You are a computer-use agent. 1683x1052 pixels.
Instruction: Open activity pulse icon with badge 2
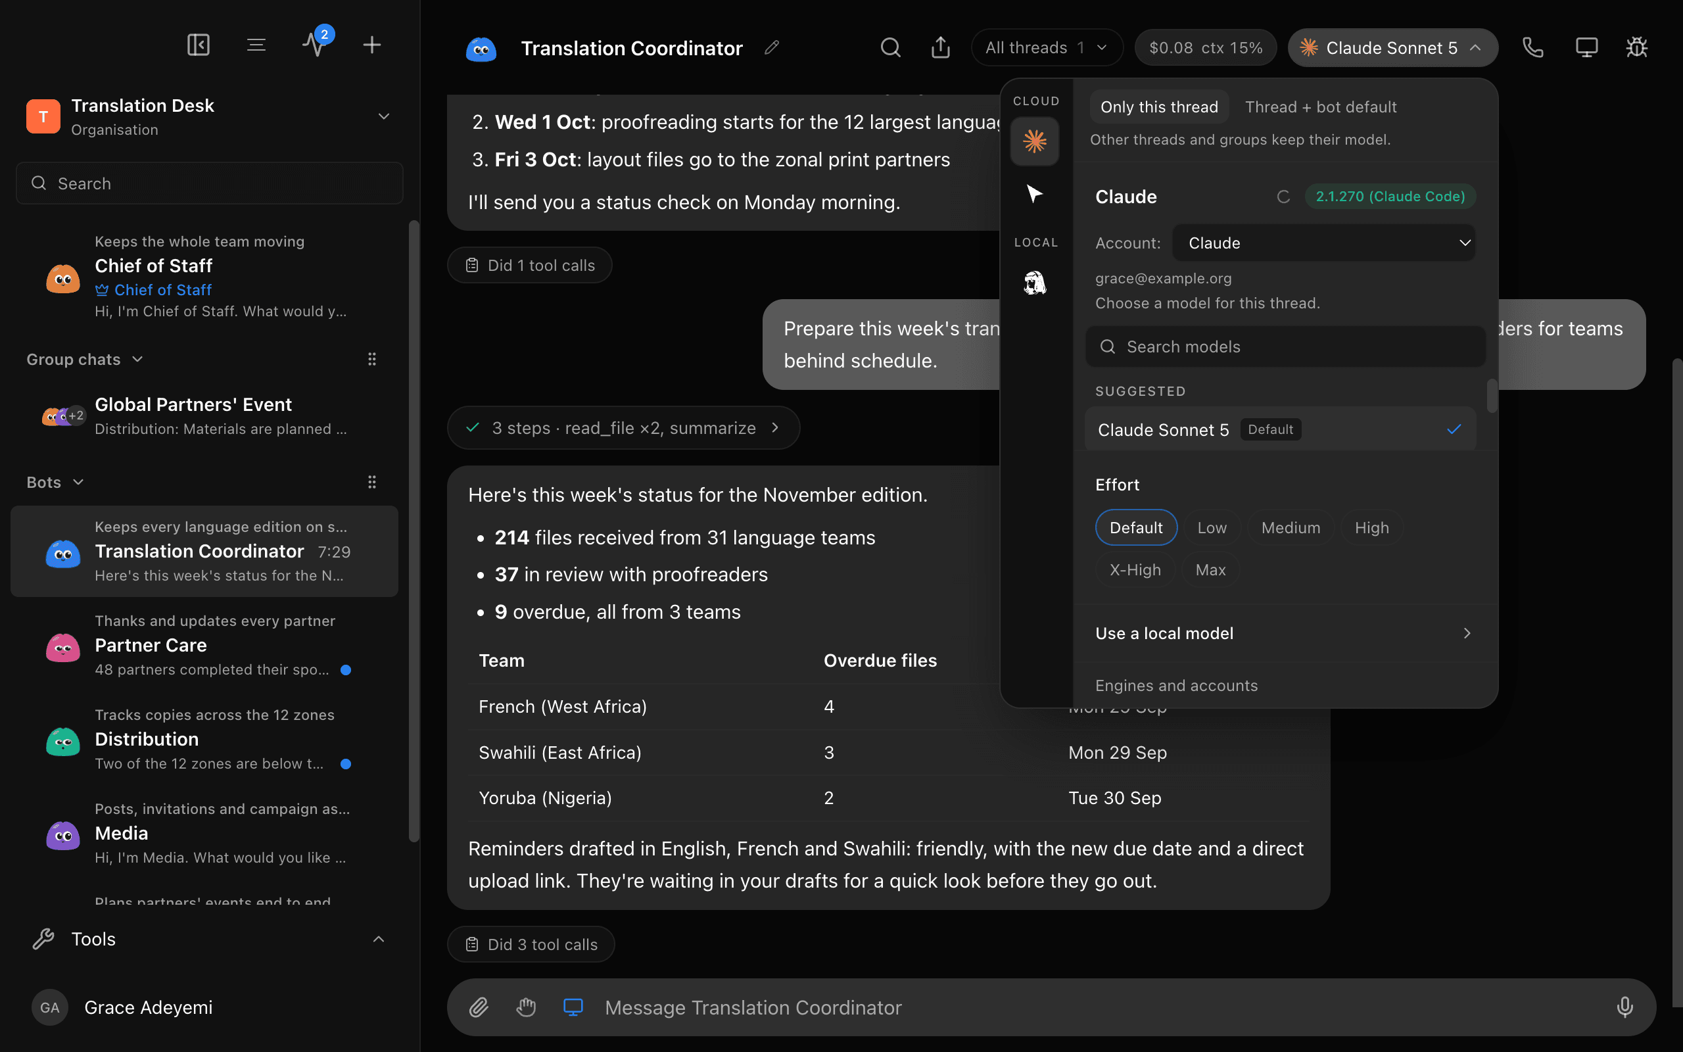pyautogui.click(x=315, y=44)
